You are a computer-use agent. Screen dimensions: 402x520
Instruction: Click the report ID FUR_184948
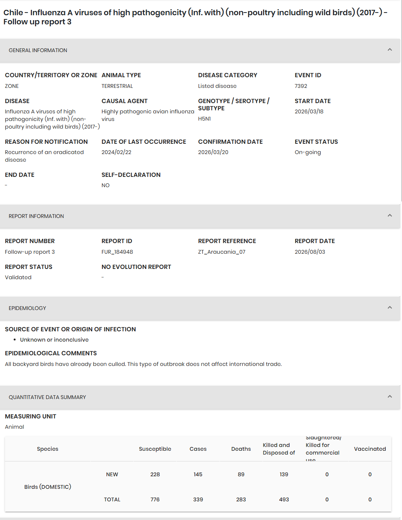117,252
